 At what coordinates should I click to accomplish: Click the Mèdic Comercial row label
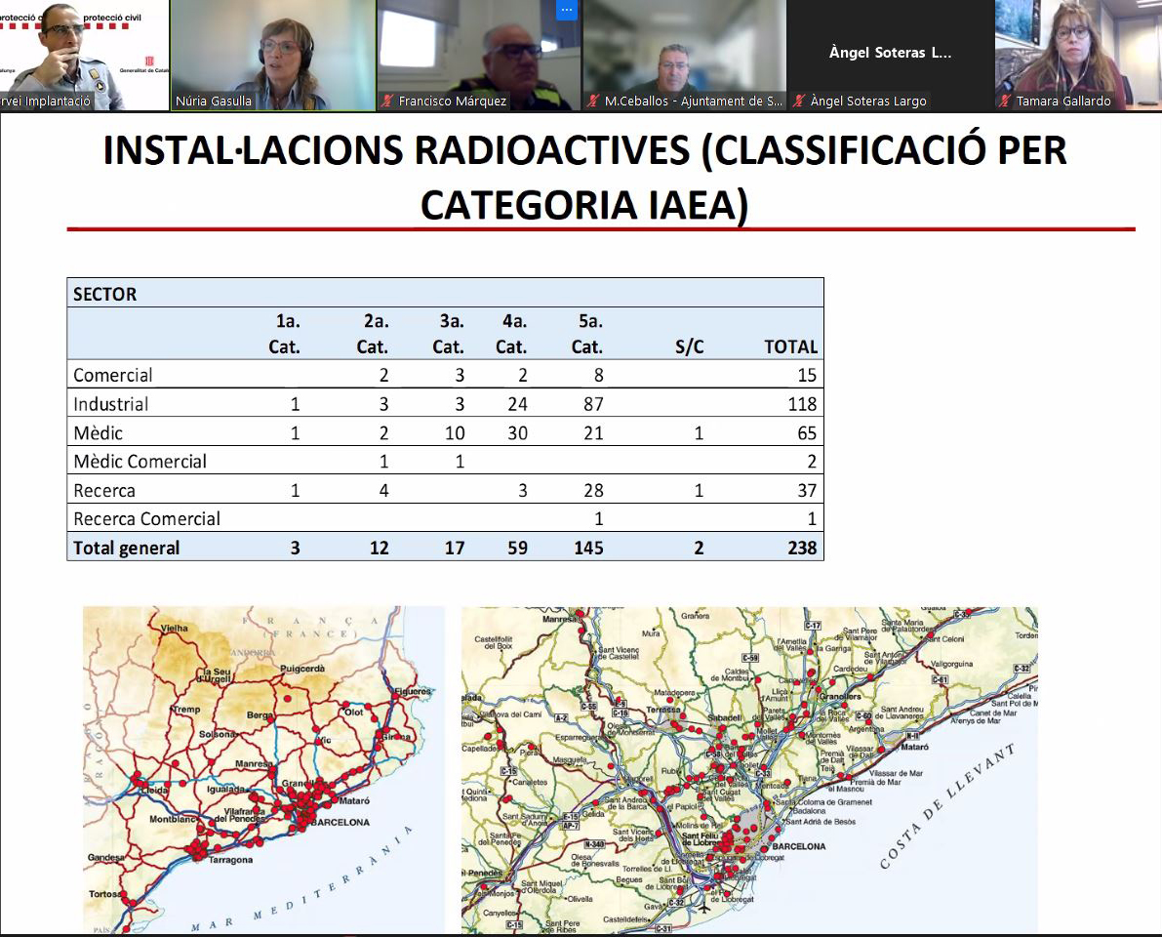point(140,461)
